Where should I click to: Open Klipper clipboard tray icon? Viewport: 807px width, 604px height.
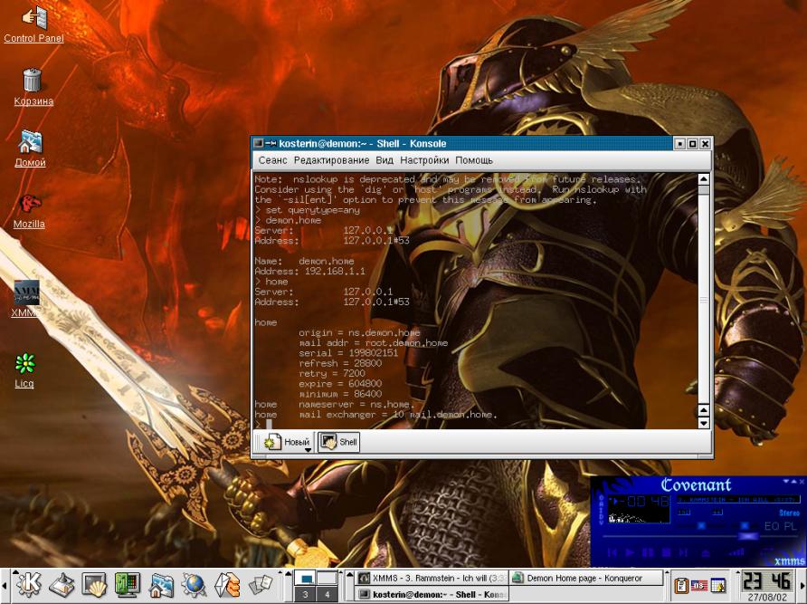(x=681, y=586)
